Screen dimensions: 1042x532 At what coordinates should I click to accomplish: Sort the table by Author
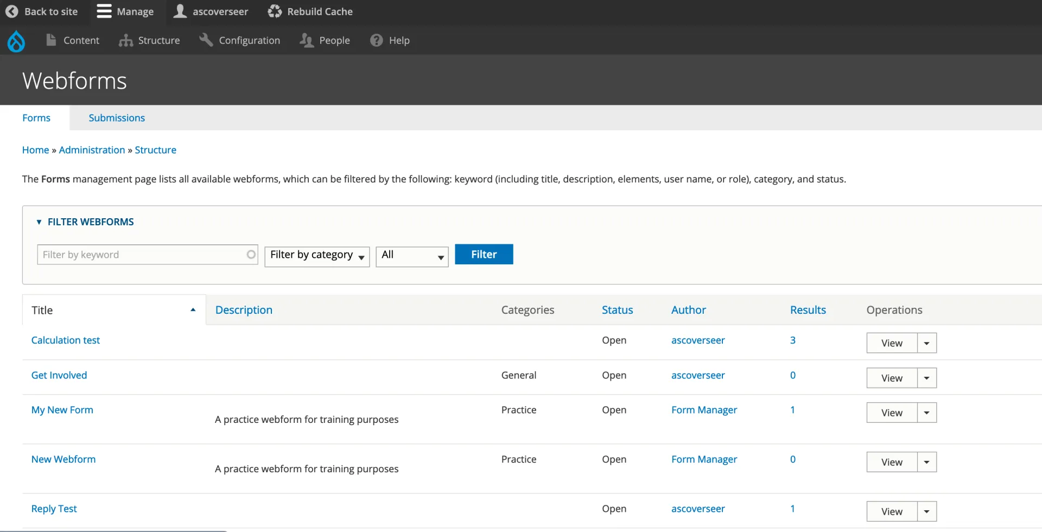(688, 309)
